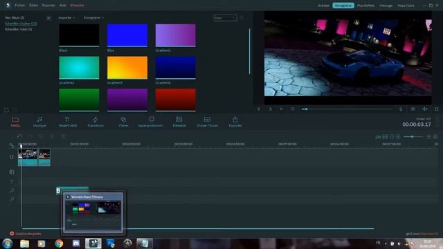Image resolution: width=443 pixels, height=249 pixels.
Task: Toggle the video track icon on the left
Action: [12, 157]
